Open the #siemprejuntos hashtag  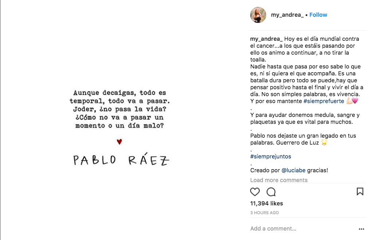coord(271,157)
